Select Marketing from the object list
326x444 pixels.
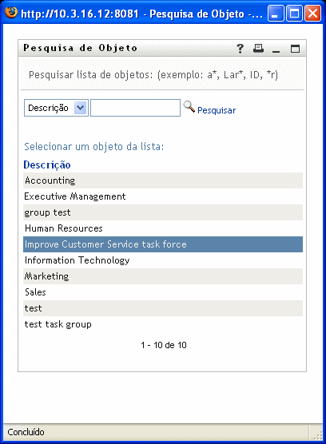pyautogui.click(x=163, y=276)
